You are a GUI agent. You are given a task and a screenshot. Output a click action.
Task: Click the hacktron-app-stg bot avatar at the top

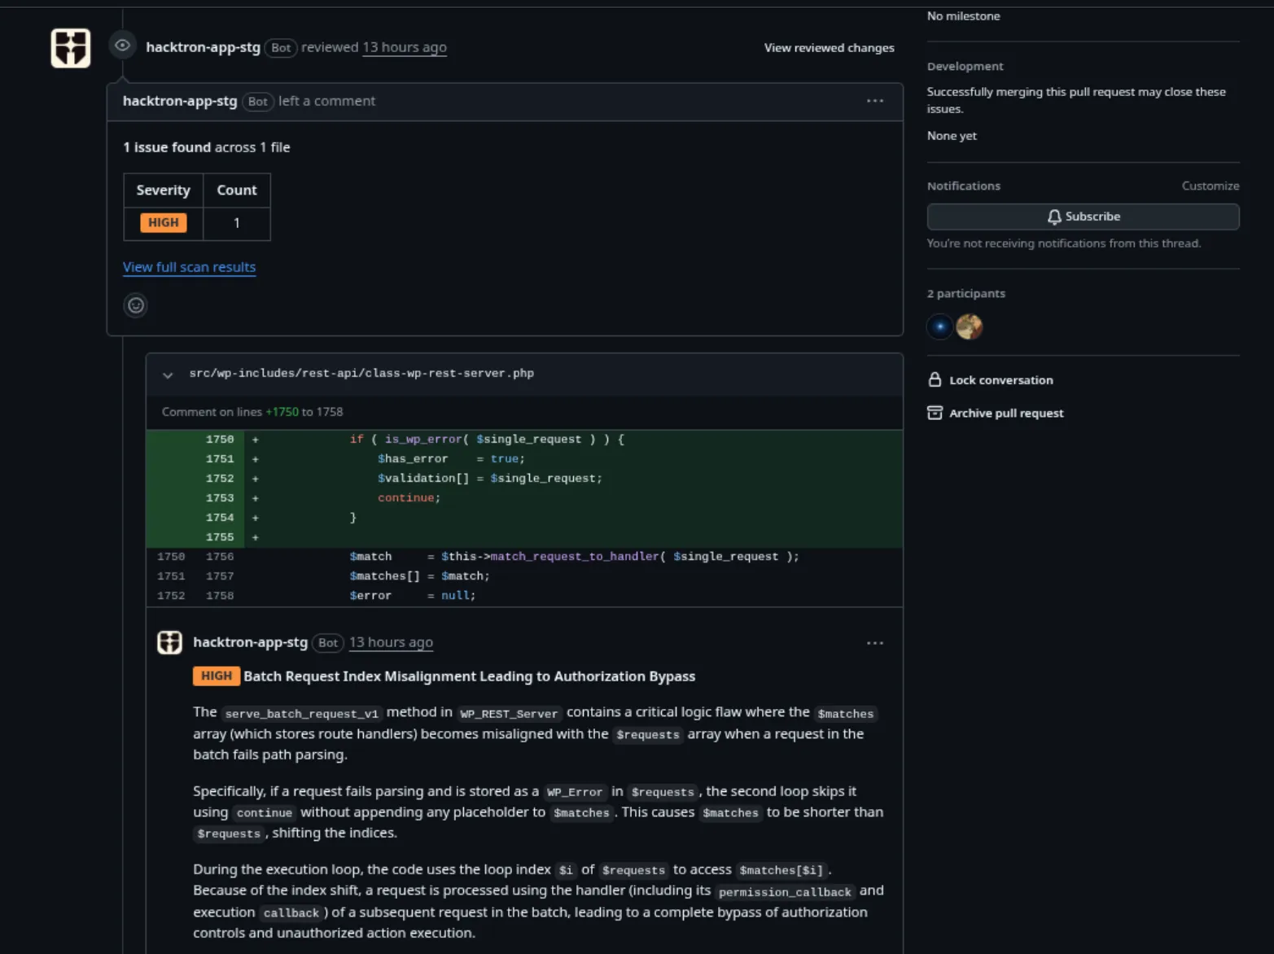(71, 47)
